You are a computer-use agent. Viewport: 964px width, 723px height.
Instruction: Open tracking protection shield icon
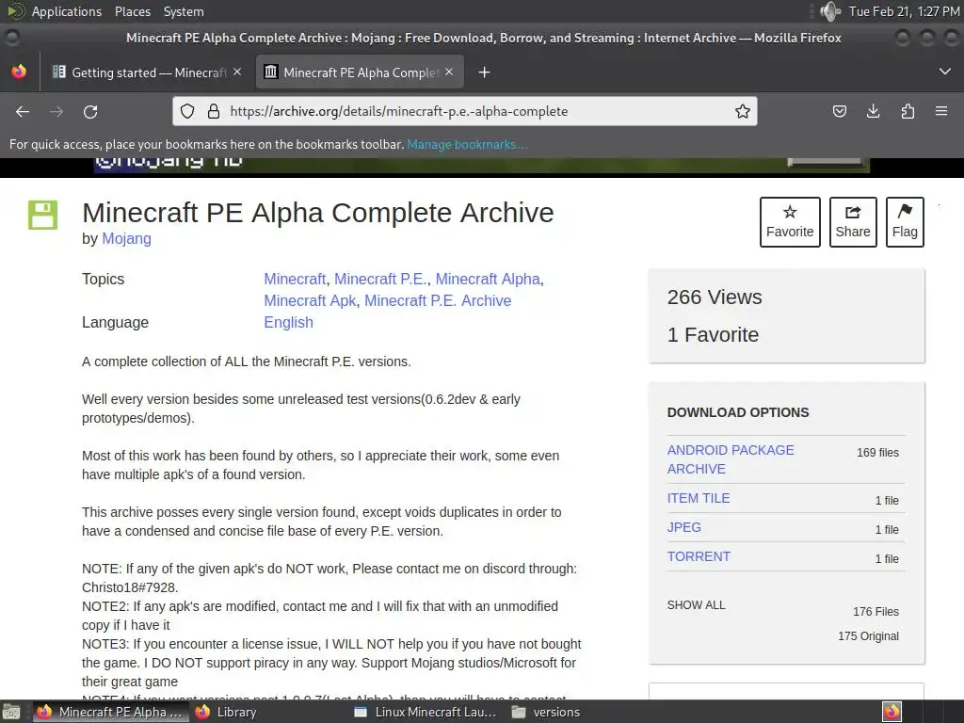[187, 111]
